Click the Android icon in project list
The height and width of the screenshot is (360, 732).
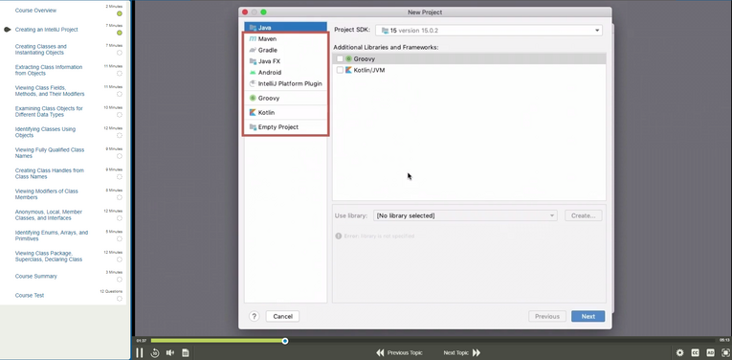pyautogui.click(x=253, y=73)
